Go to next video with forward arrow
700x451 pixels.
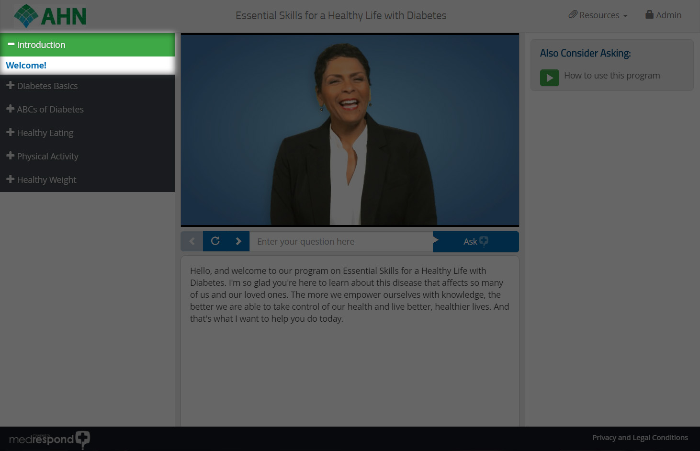coord(238,241)
